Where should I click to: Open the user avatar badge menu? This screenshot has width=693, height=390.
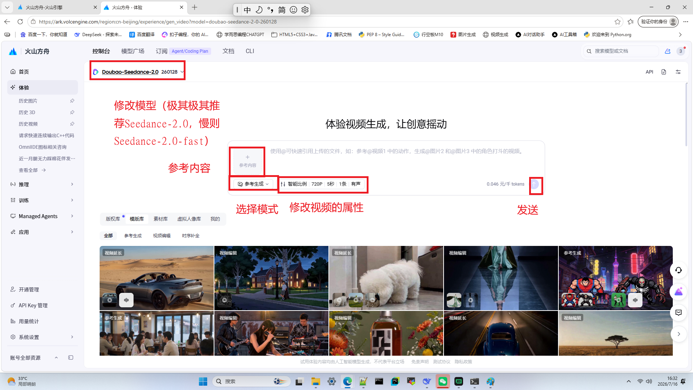point(681,51)
